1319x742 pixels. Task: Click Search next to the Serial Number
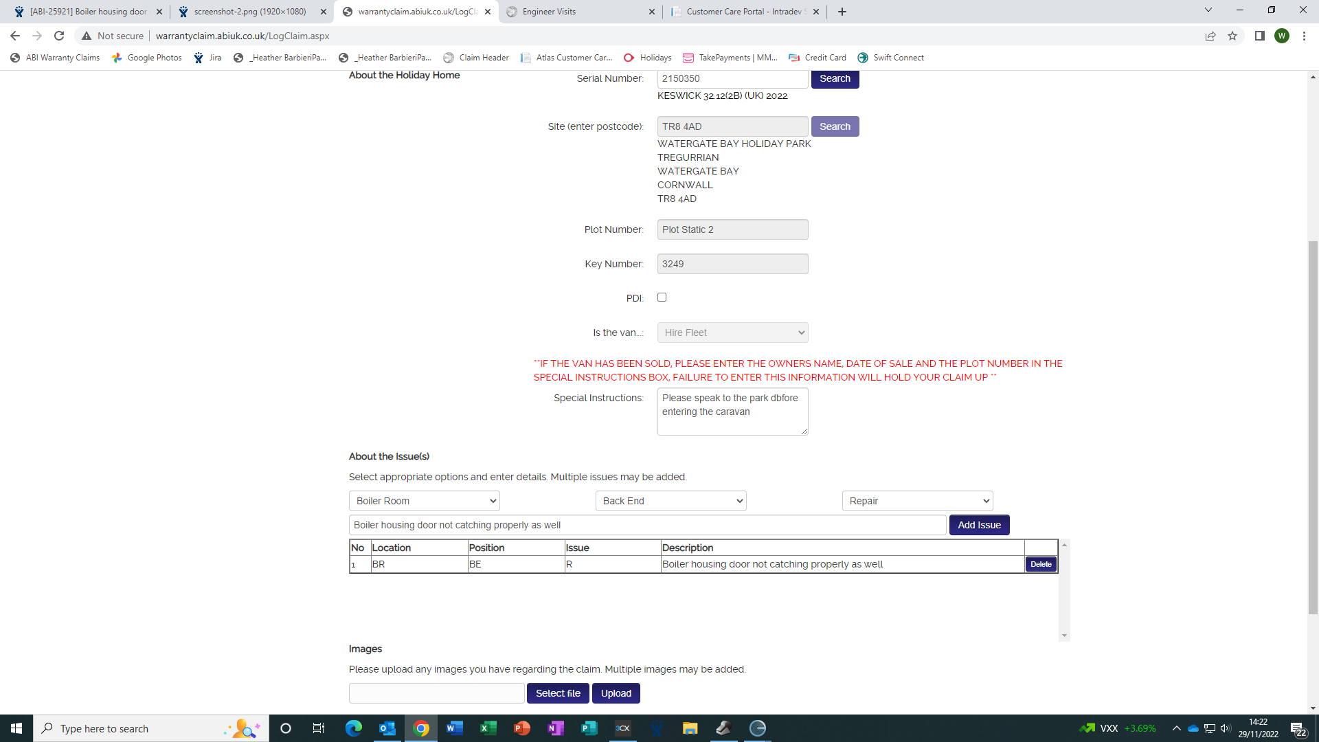pyautogui.click(x=835, y=78)
